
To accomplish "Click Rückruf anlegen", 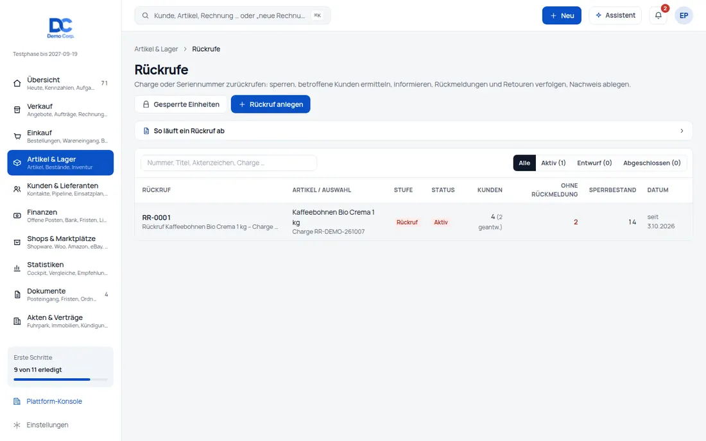I will click(x=271, y=104).
